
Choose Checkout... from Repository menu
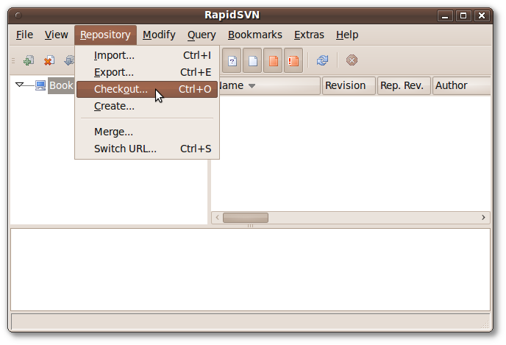coord(147,90)
